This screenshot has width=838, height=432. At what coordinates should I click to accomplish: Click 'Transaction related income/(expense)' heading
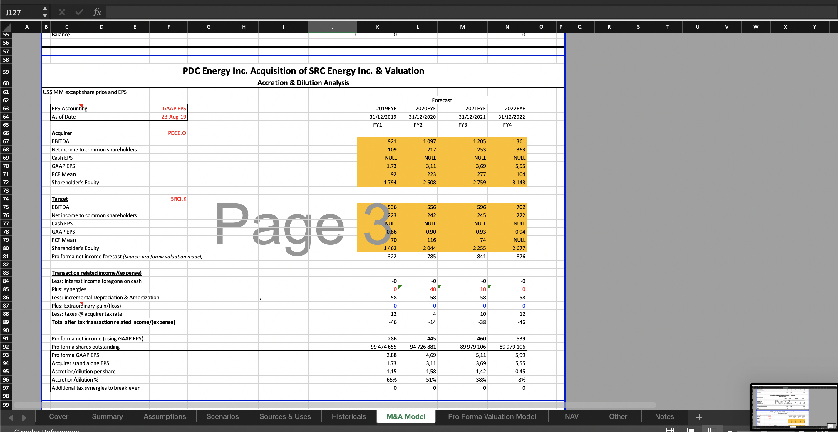point(97,273)
